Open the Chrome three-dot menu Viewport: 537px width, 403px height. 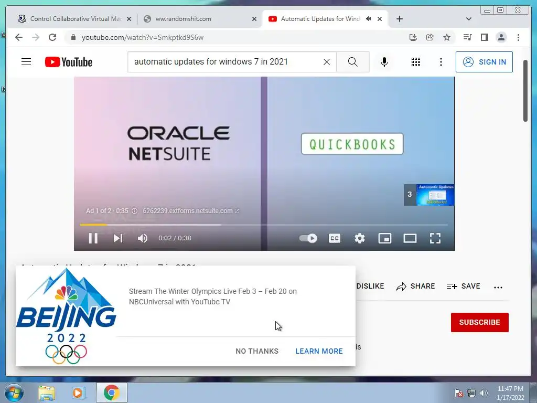click(518, 37)
